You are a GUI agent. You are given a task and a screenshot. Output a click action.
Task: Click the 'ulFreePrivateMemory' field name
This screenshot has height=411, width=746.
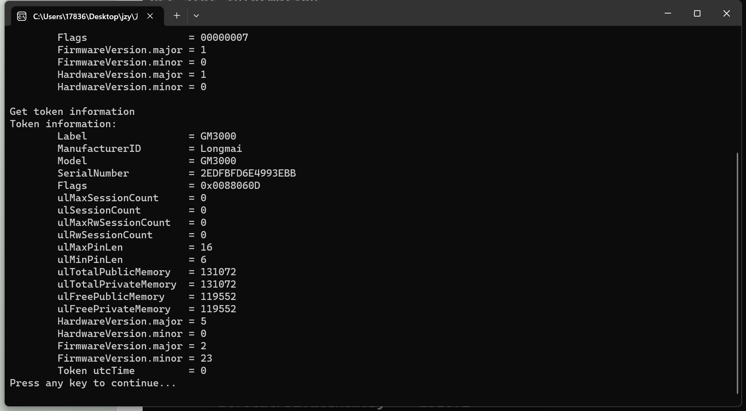point(114,309)
